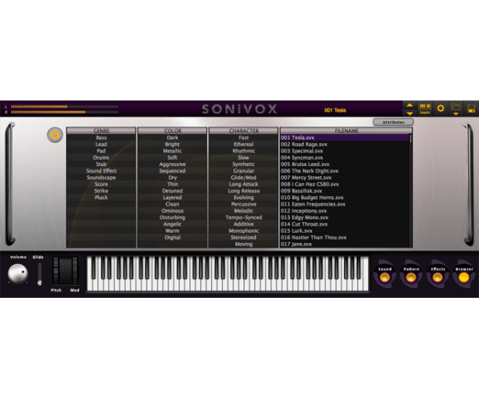
Task: Click the current preset name 001 Tesla
Action: pos(335,110)
